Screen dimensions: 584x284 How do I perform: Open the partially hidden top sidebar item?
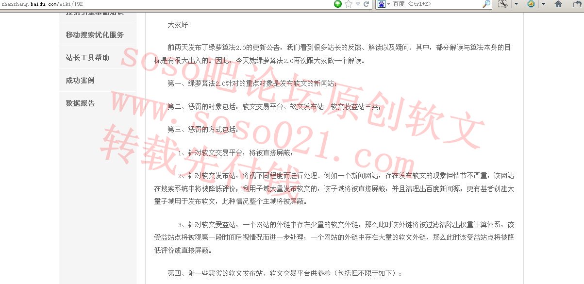(x=95, y=13)
